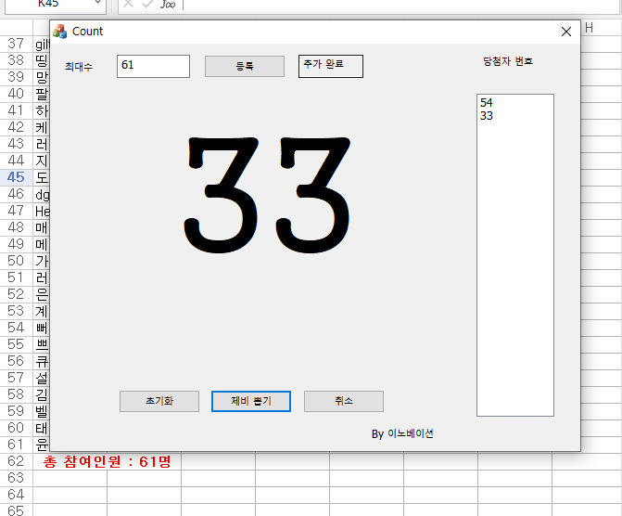Click the Count dialog app icon
This screenshot has width=622, height=516.
tap(60, 32)
